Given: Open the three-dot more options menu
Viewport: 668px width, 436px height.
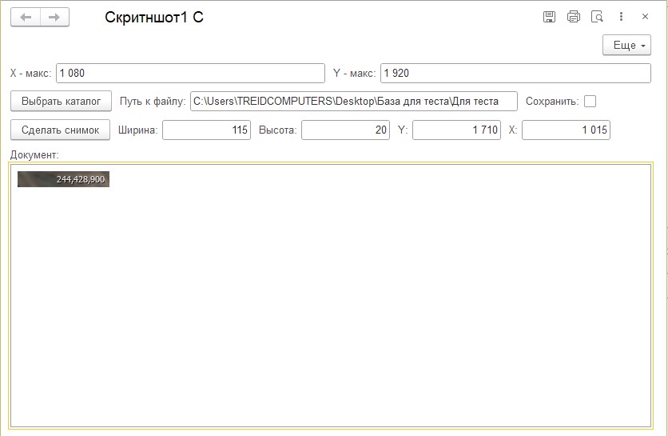Looking at the screenshot, I should [x=621, y=17].
